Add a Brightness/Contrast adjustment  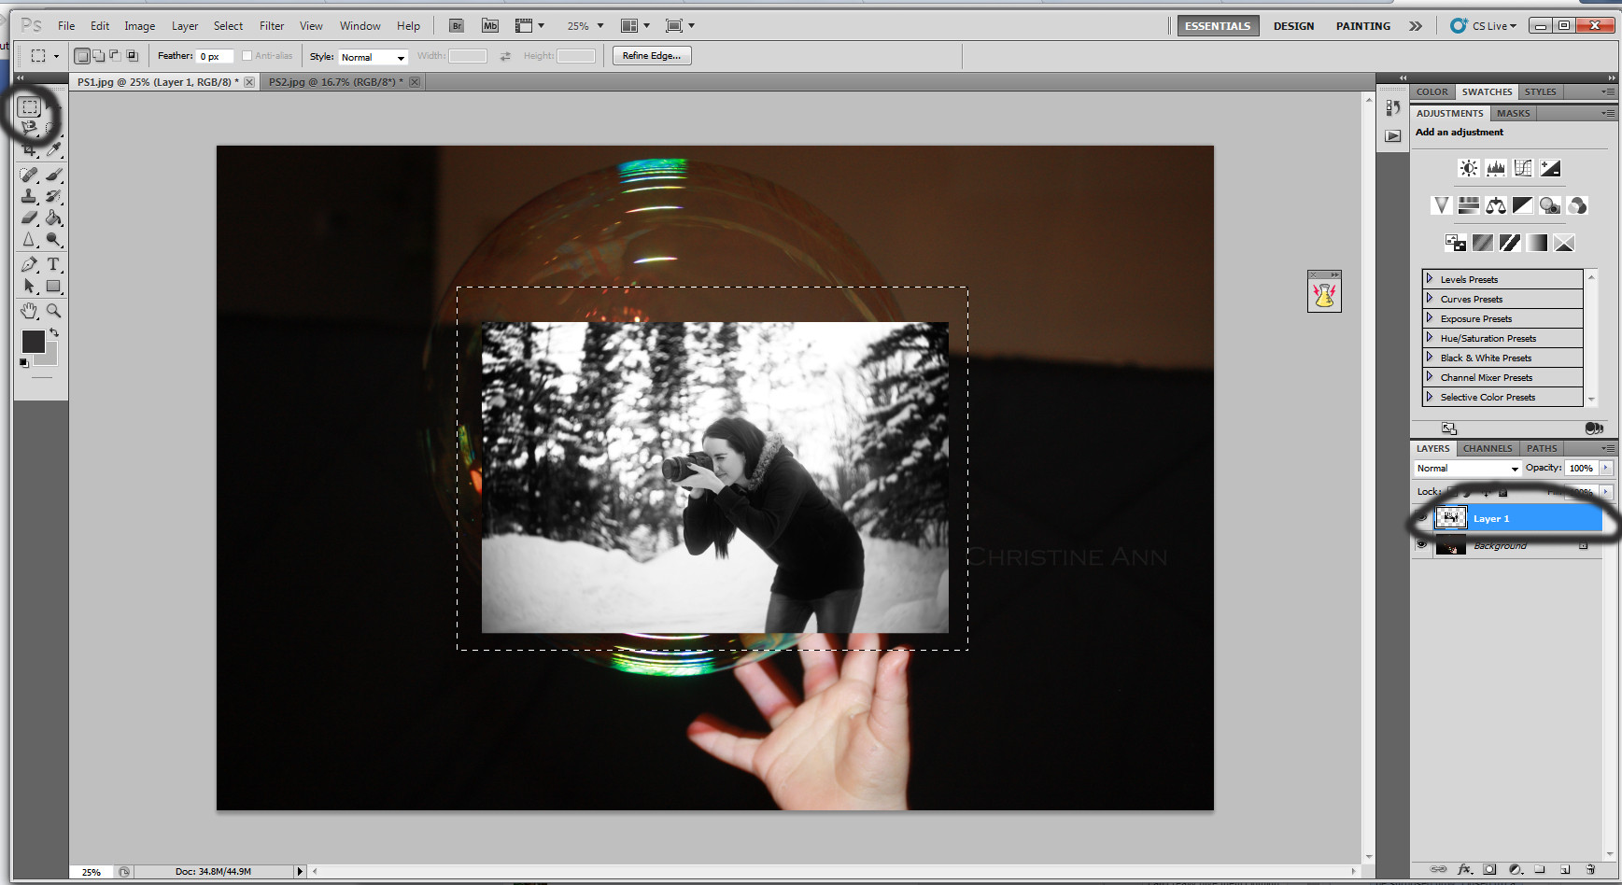click(1469, 168)
